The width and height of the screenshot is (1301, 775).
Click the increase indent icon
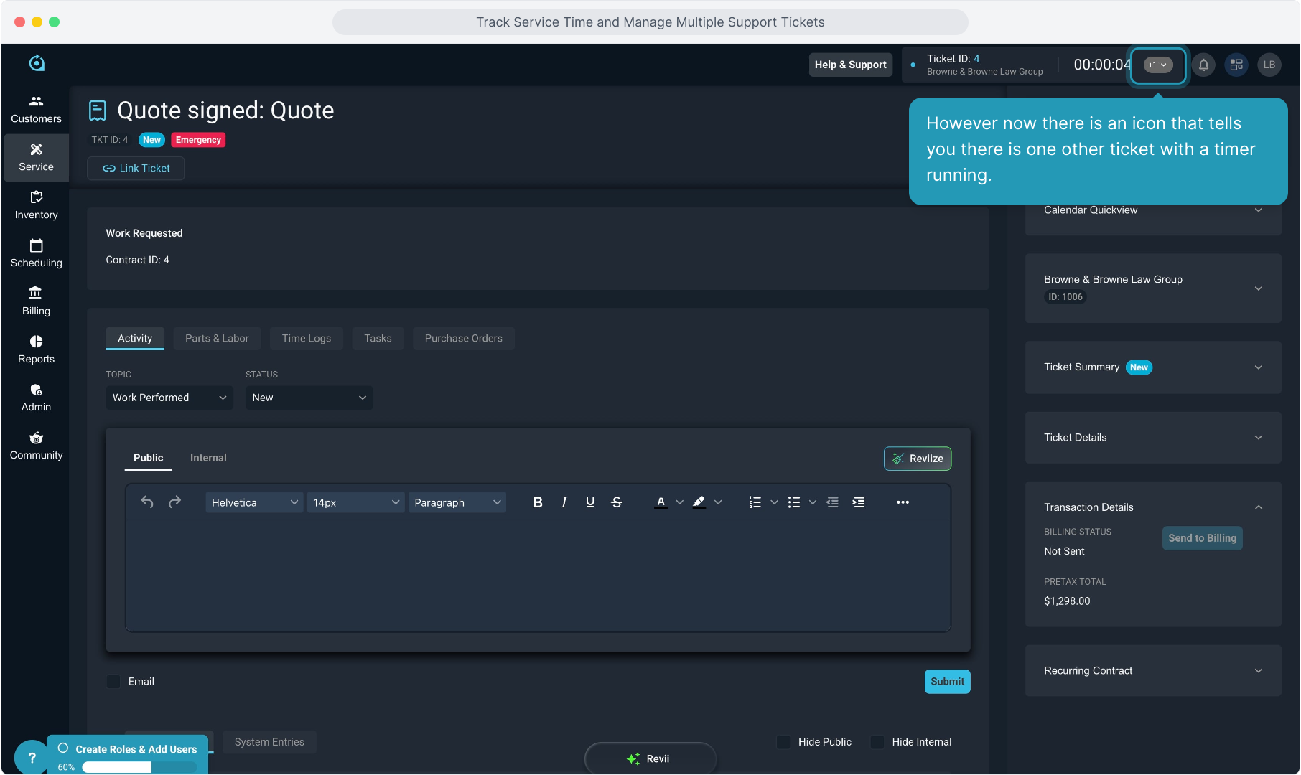click(x=858, y=502)
